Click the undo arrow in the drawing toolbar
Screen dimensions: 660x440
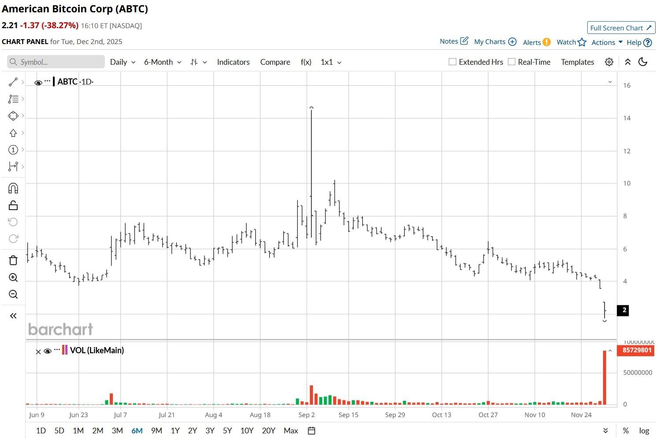[13, 222]
